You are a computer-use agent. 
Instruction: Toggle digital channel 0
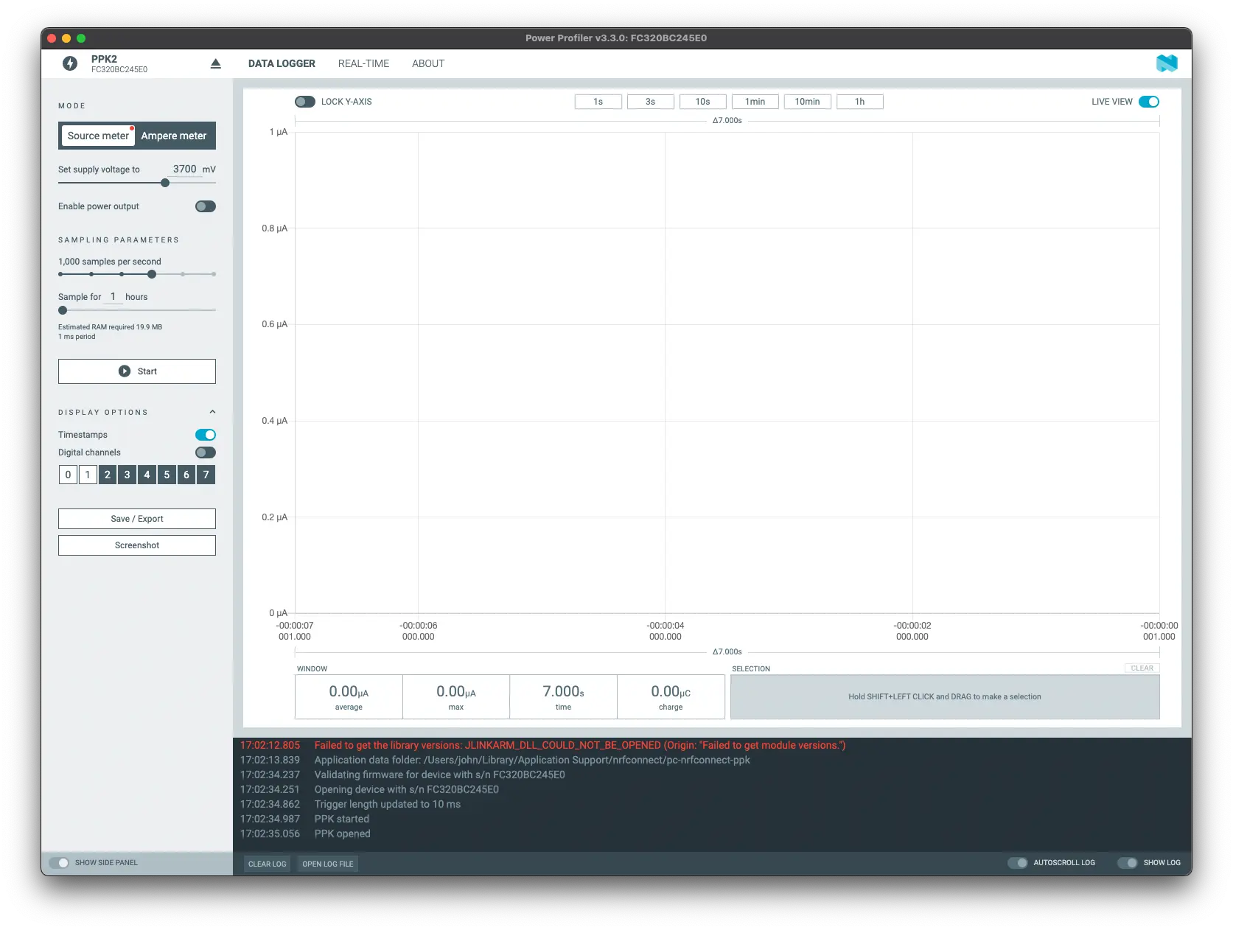68,475
